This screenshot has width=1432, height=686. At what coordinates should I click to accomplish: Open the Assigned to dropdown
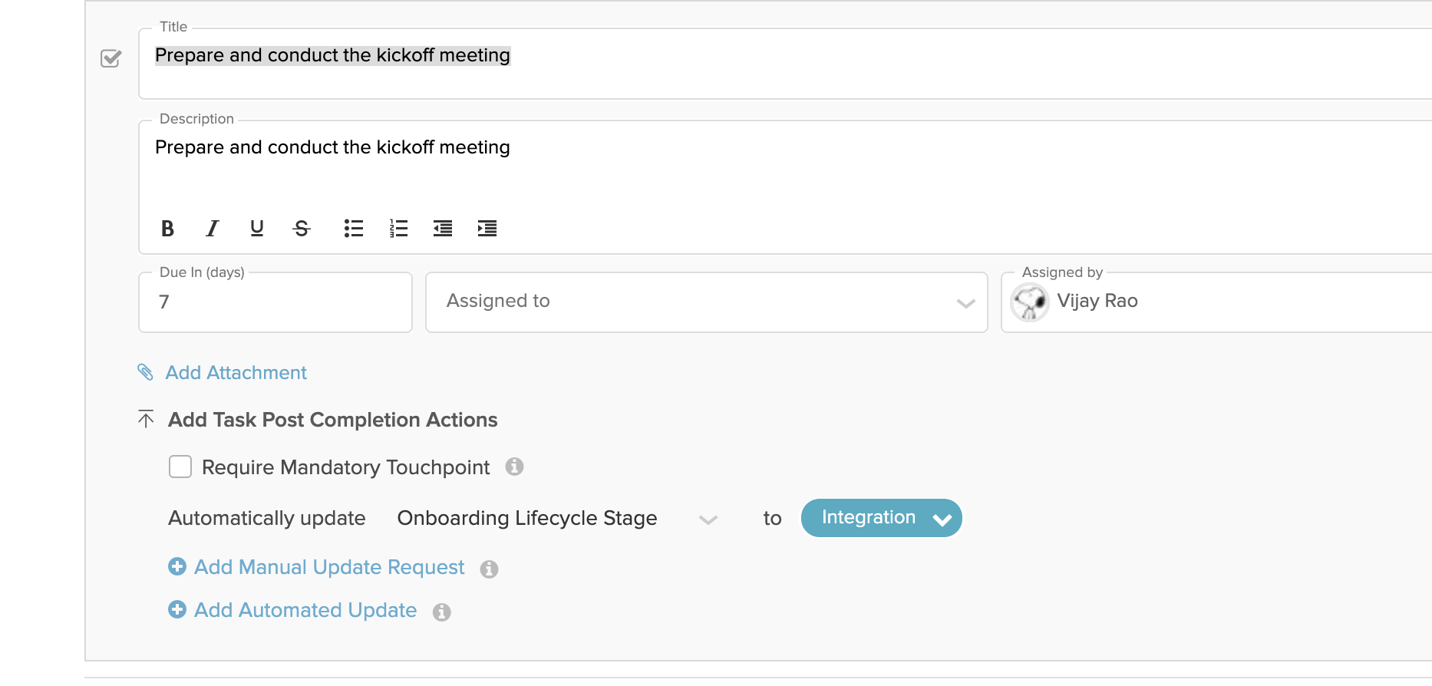[x=707, y=302]
